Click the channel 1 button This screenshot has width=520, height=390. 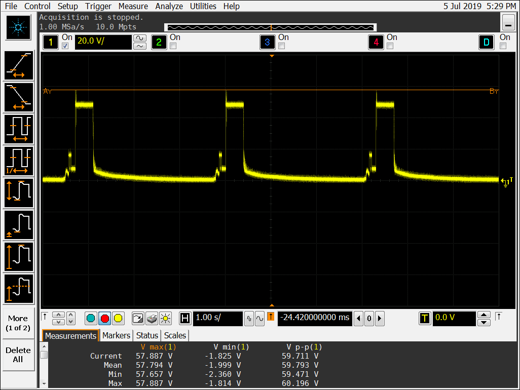click(51, 42)
